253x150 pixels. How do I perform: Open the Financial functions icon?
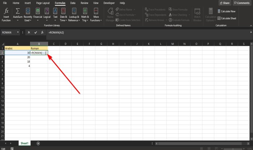(38, 11)
